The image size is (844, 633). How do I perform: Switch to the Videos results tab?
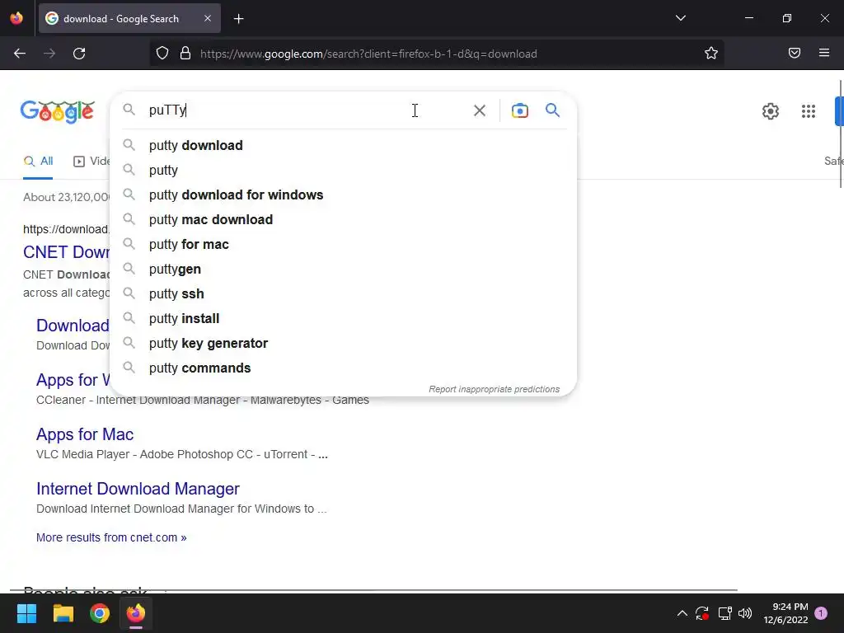[x=91, y=161]
